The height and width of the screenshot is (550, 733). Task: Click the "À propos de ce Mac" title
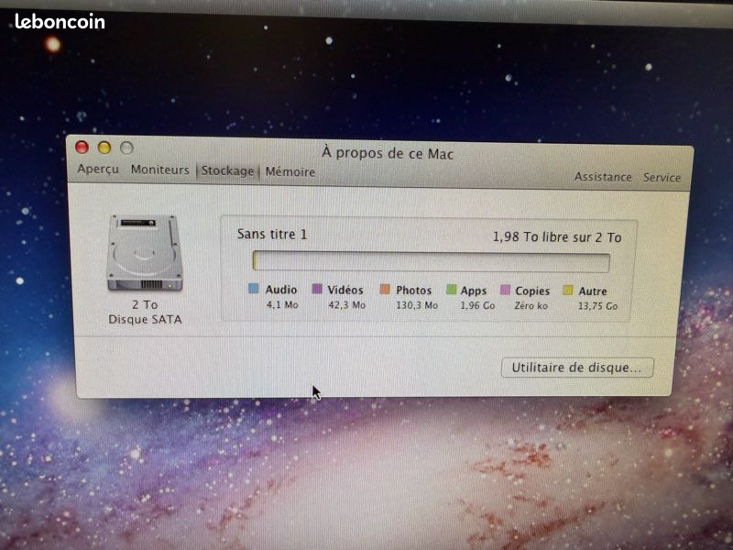pyautogui.click(x=388, y=153)
